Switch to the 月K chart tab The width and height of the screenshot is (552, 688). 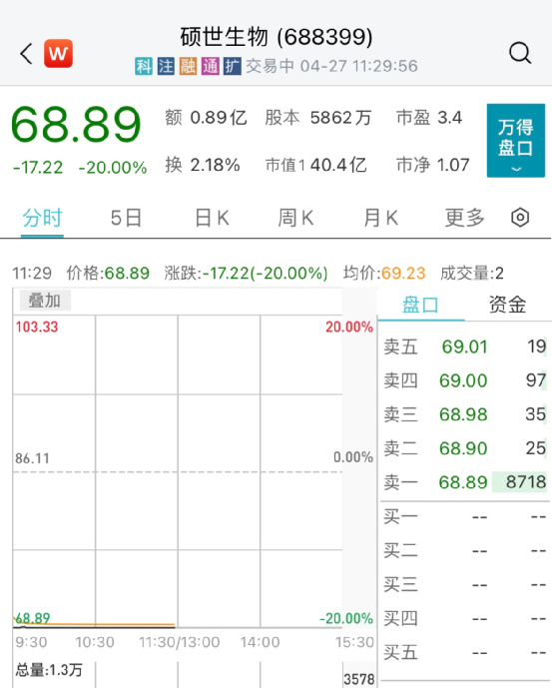pos(381,218)
